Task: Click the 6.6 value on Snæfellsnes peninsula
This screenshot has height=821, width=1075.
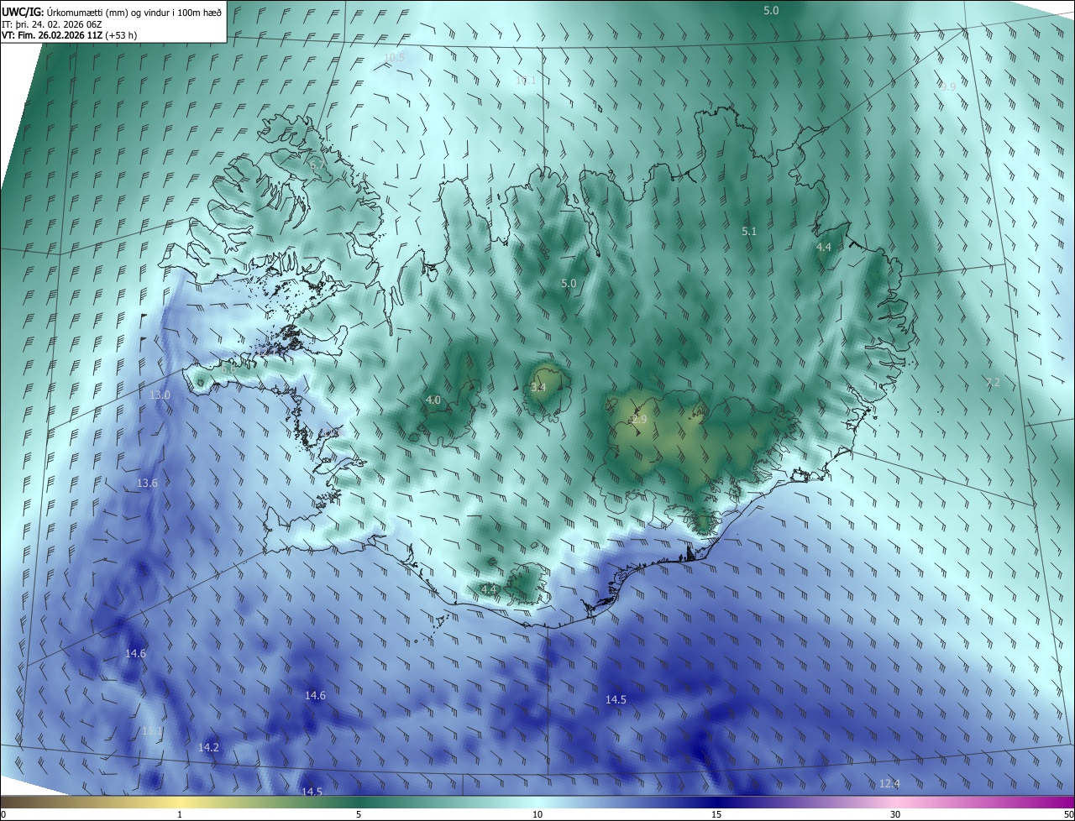Action: [x=228, y=369]
